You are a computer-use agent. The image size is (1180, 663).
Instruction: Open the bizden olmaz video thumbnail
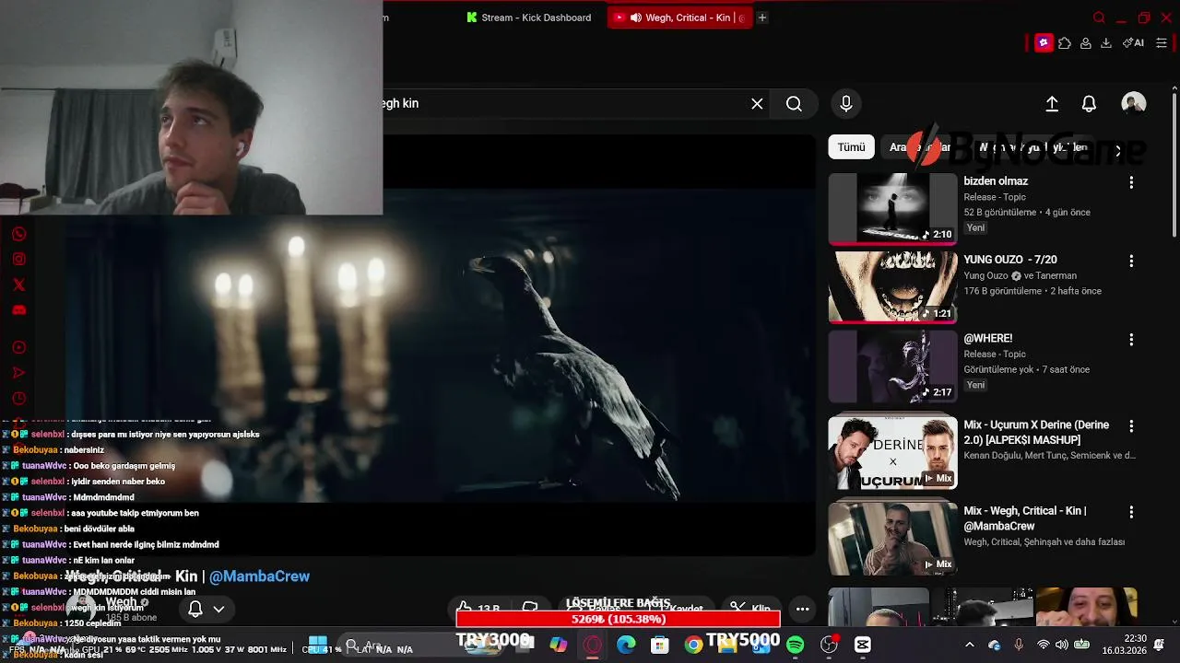[x=892, y=209]
